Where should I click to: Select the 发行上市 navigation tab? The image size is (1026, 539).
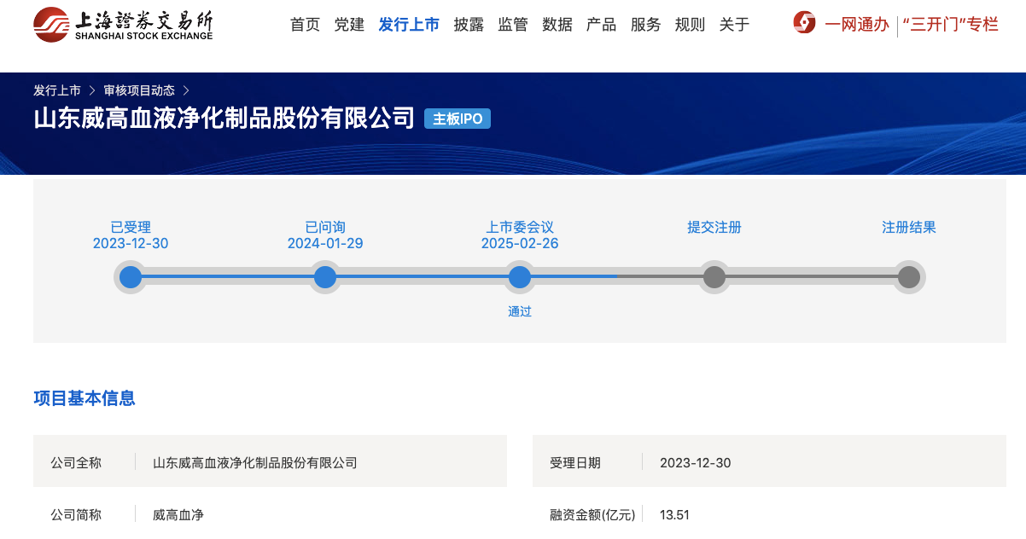[x=409, y=25]
